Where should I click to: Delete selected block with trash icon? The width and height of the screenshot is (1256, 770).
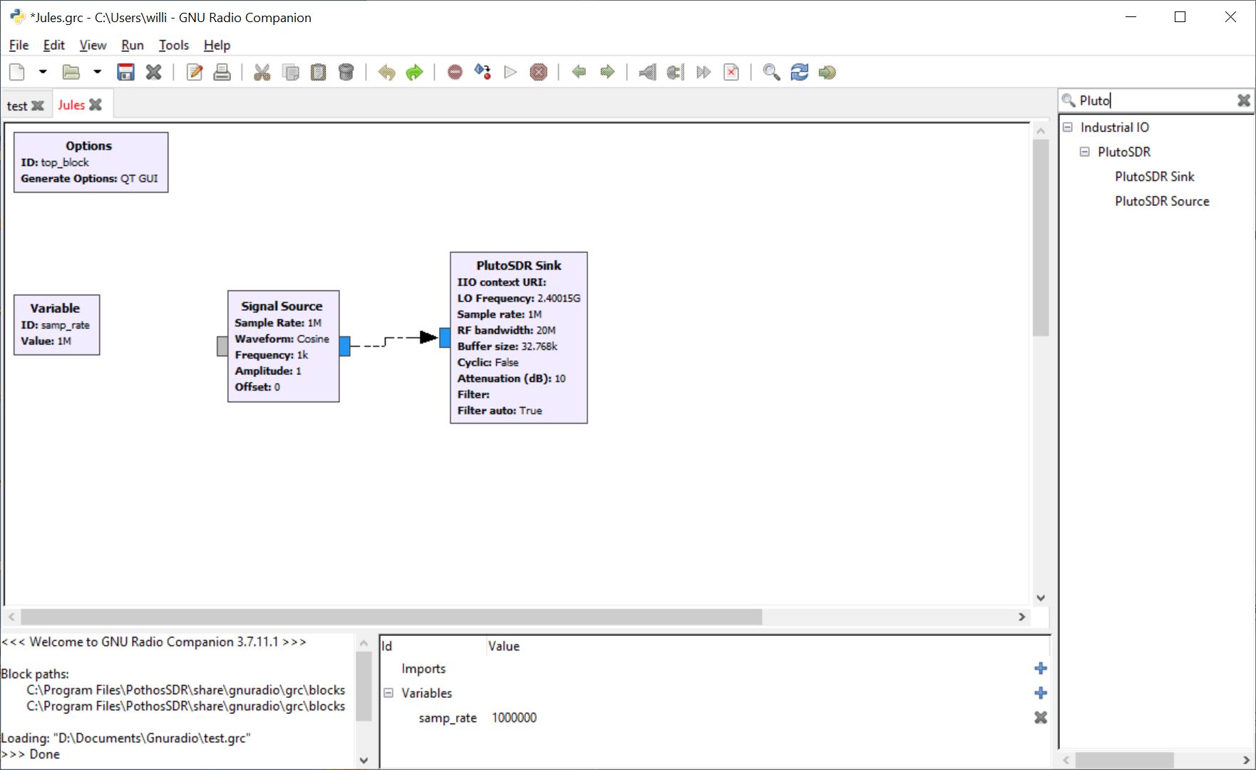coord(346,72)
